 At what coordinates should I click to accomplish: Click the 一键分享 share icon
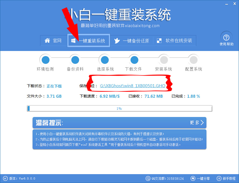coord(193,178)
